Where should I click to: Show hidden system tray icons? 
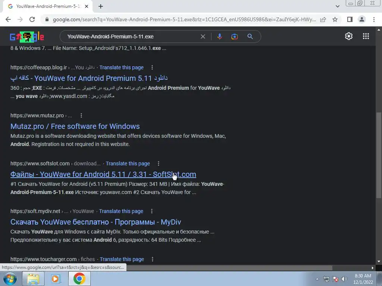click(317, 279)
